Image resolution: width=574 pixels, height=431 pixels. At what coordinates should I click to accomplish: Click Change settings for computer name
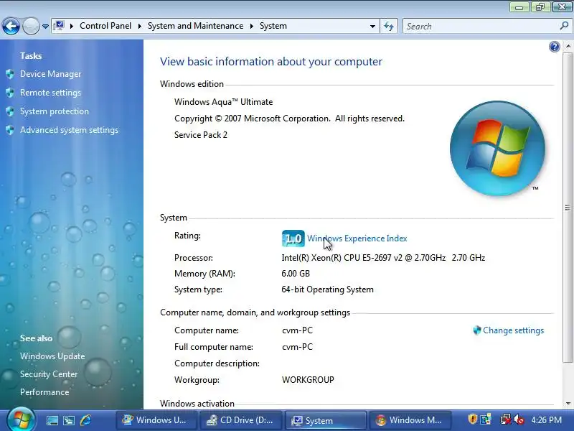pyautogui.click(x=513, y=330)
